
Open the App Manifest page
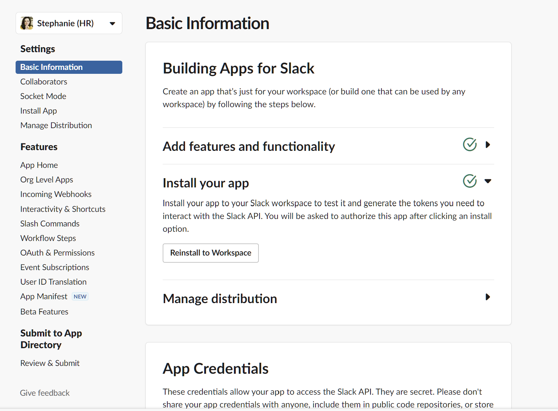click(44, 296)
